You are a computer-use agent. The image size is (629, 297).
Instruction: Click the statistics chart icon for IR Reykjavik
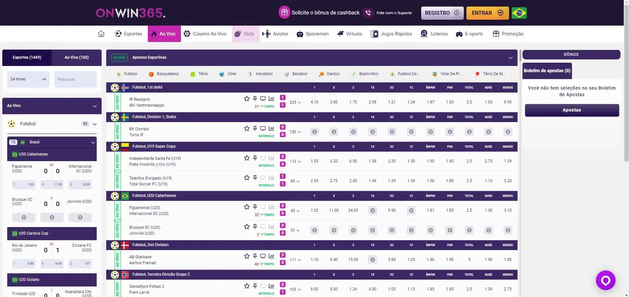[271, 98]
